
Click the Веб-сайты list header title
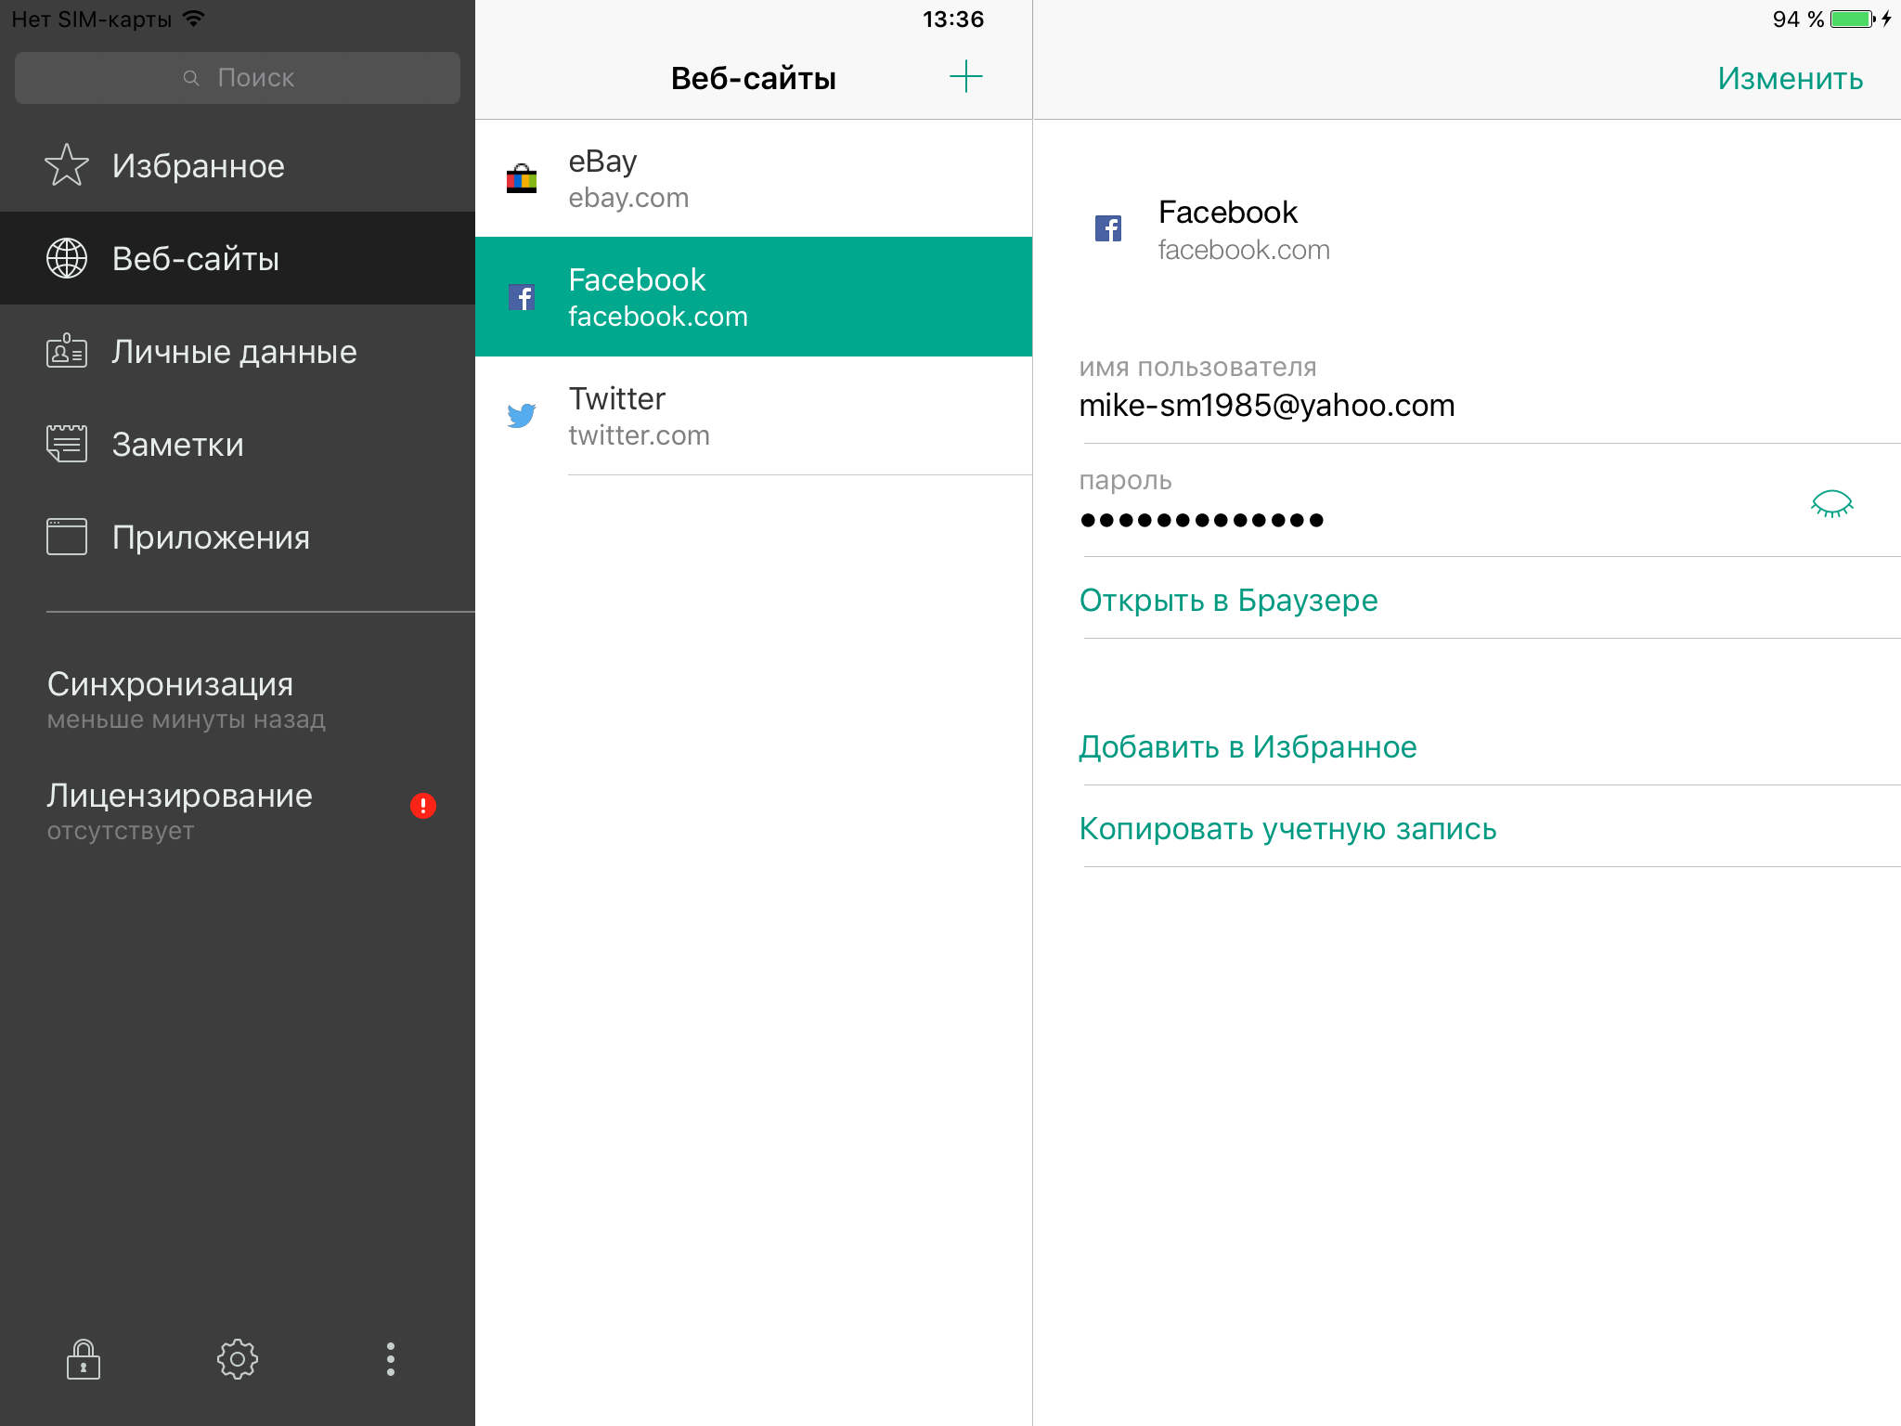pyautogui.click(x=754, y=78)
